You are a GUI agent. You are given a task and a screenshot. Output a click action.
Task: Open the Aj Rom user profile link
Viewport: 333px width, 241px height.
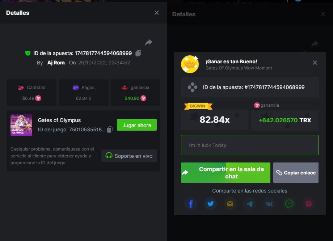56,63
